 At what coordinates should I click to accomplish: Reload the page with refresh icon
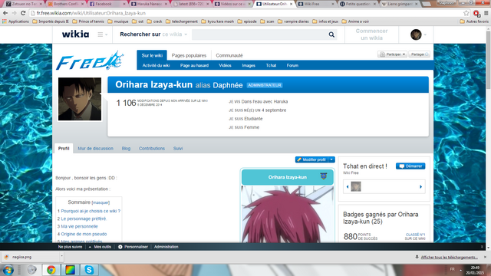coord(23,13)
